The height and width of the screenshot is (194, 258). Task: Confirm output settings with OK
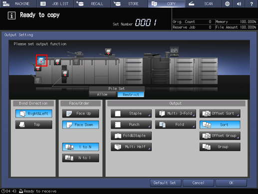coord(231,183)
